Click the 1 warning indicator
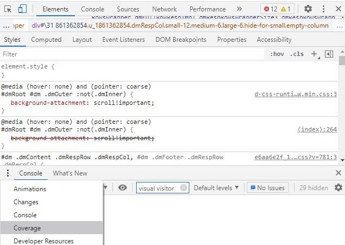 point(285,9)
